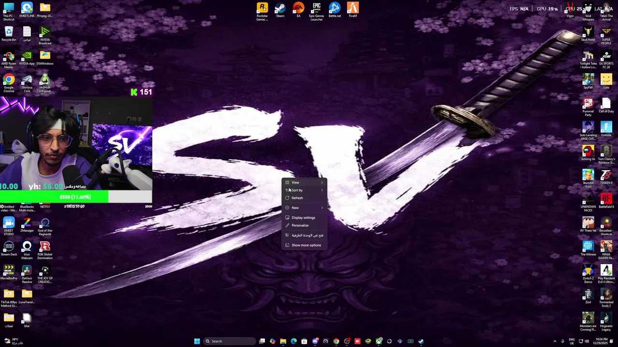This screenshot has height=347, width=618.
Task: Select the Luto game icon
Action: [x=606, y=81]
